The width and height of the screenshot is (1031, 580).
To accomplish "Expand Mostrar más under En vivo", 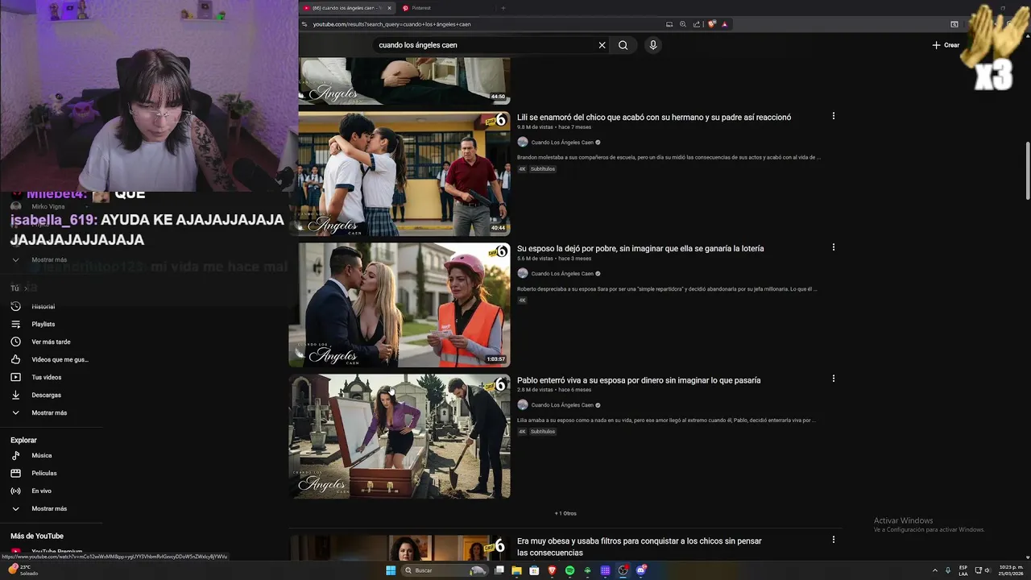I will pyautogui.click(x=48, y=509).
